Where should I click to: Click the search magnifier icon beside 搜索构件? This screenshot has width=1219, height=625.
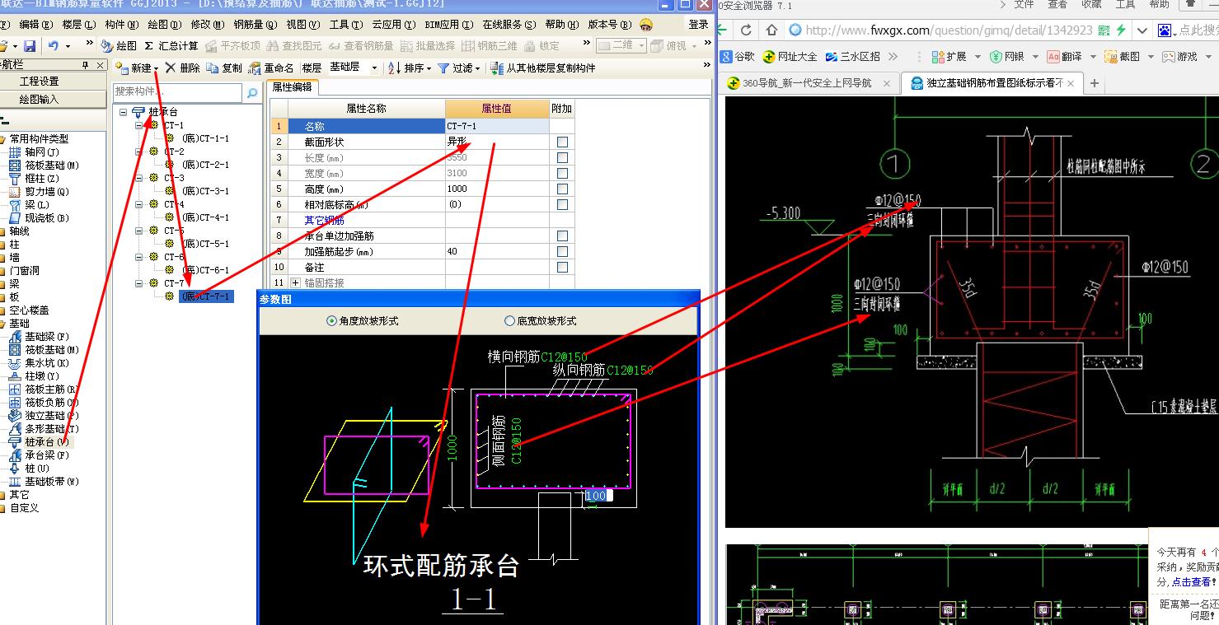(x=252, y=92)
